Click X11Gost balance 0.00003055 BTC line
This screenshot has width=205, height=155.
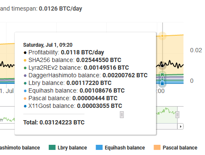coord(73,106)
